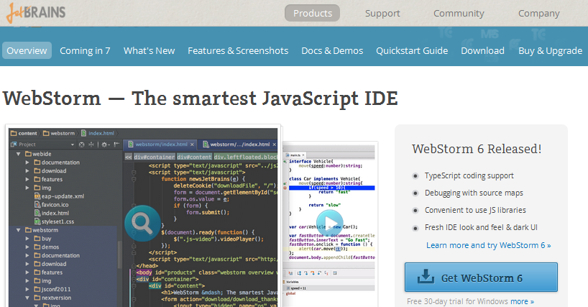Viewport: 588px width, 307px height.
Task: Click the hide Project panel icon
Action: pos(116,145)
